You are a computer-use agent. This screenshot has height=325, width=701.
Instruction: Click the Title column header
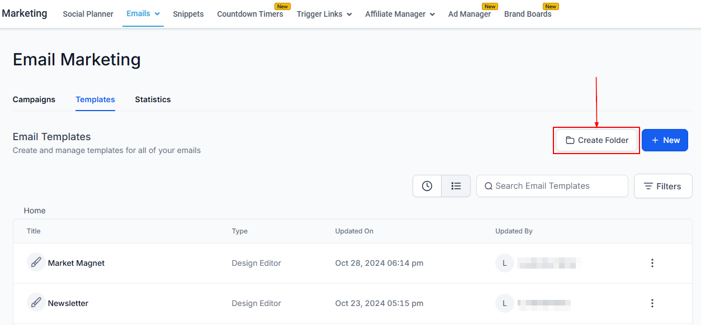pyautogui.click(x=34, y=231)
